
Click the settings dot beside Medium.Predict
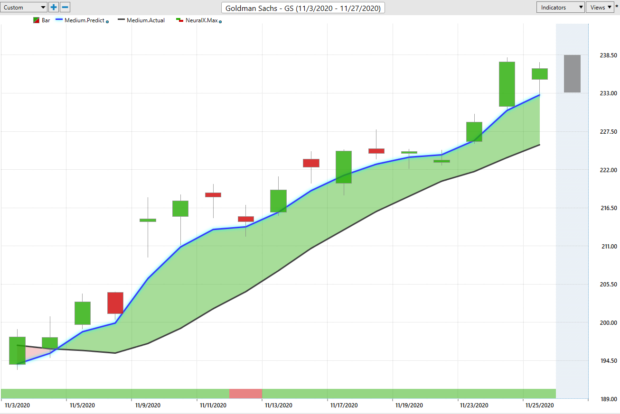(107, 22)
